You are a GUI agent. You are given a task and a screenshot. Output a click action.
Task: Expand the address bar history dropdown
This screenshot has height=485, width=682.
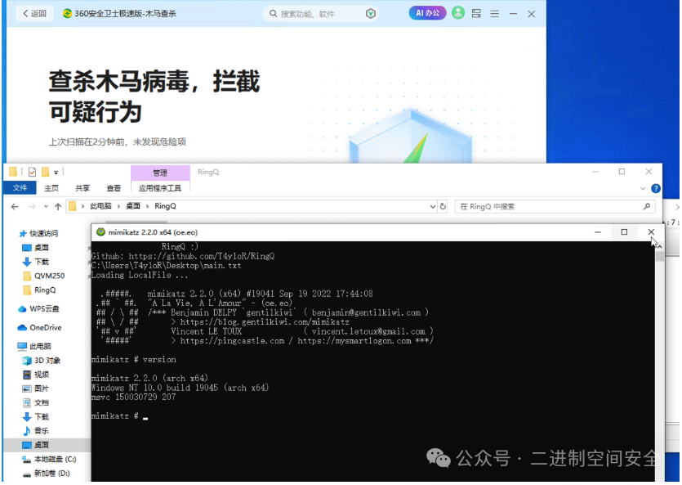pos(433,206)
